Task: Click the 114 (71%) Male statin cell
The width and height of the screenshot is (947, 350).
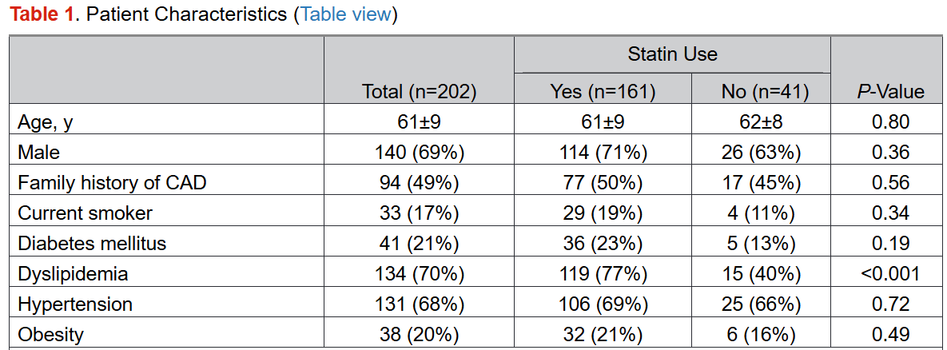Action: coord(603,153)
